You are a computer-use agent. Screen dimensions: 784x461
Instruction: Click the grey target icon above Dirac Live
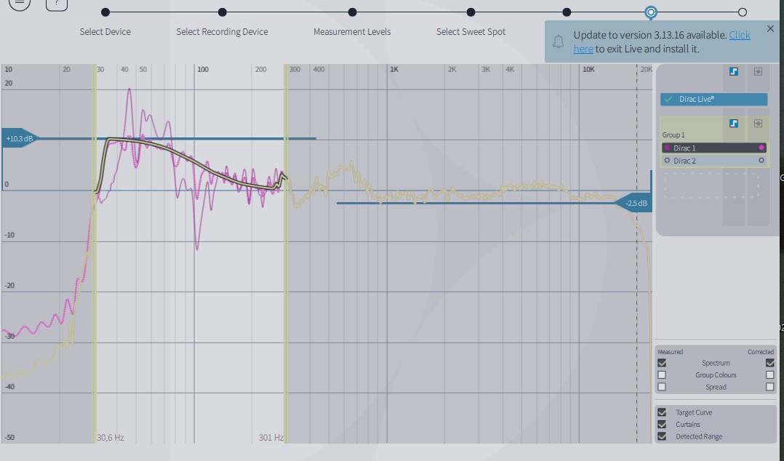758,72
